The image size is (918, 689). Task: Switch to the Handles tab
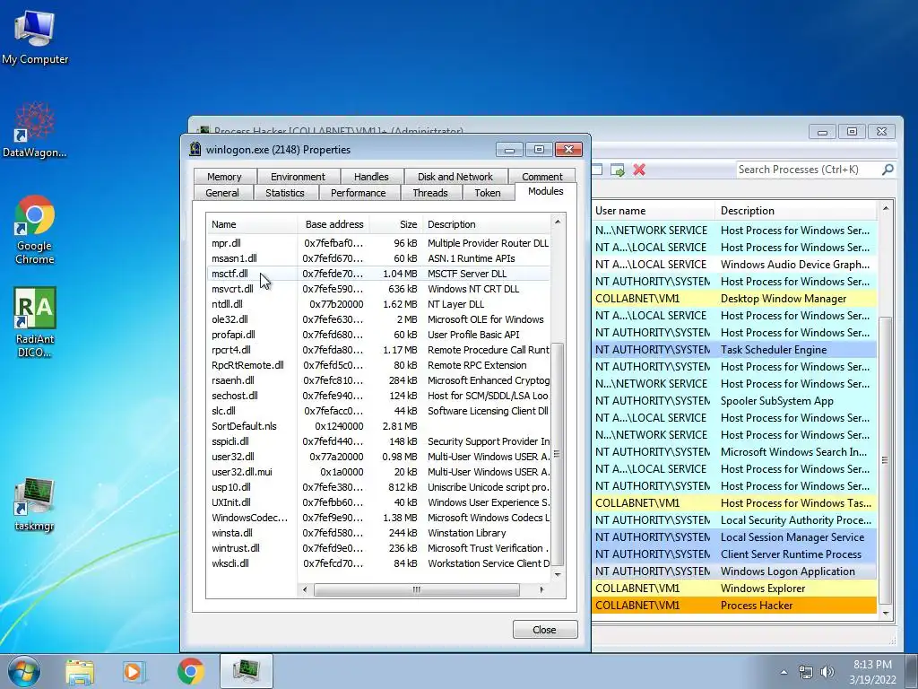click(371, 177)
